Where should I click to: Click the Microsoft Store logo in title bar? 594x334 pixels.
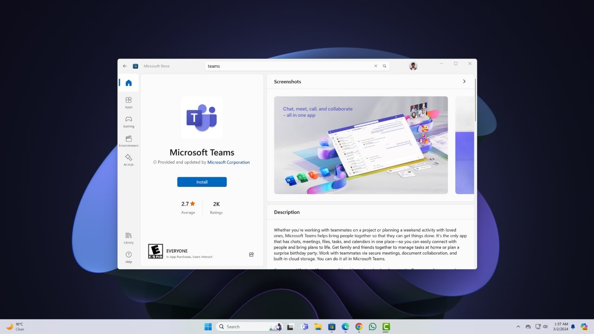136,66
